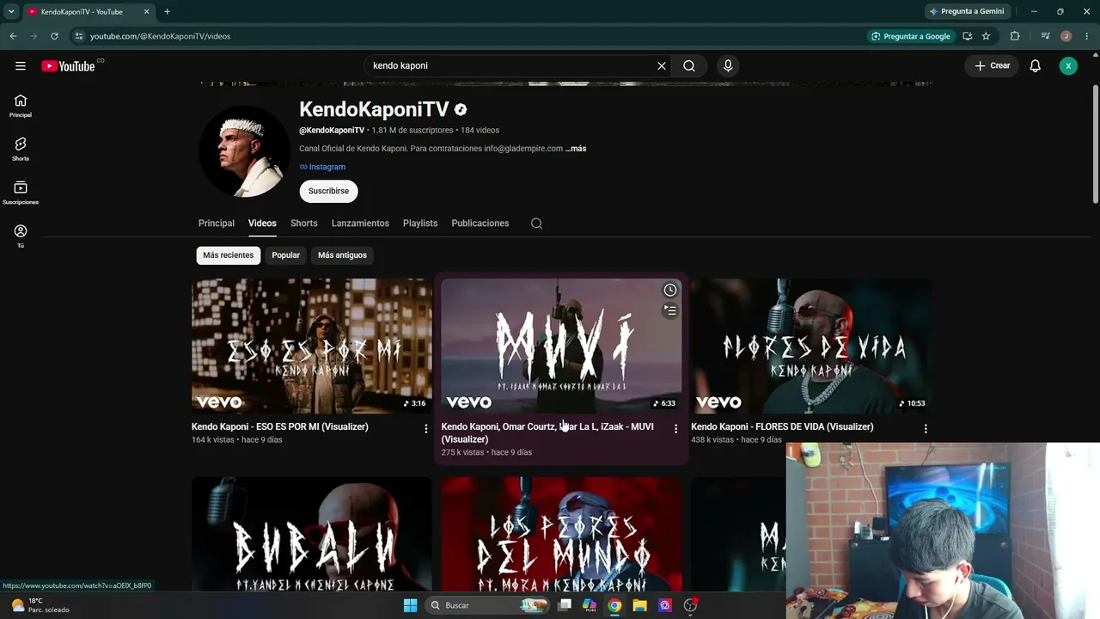Go back in the browser
This screenshot has height=619, width=1100.
13,36
